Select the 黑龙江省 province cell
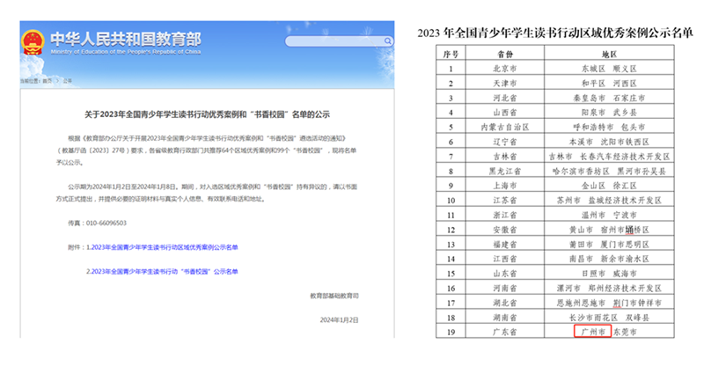Image resolution: width=704 pixels, height=366 pixels. [x=505, y=171]
